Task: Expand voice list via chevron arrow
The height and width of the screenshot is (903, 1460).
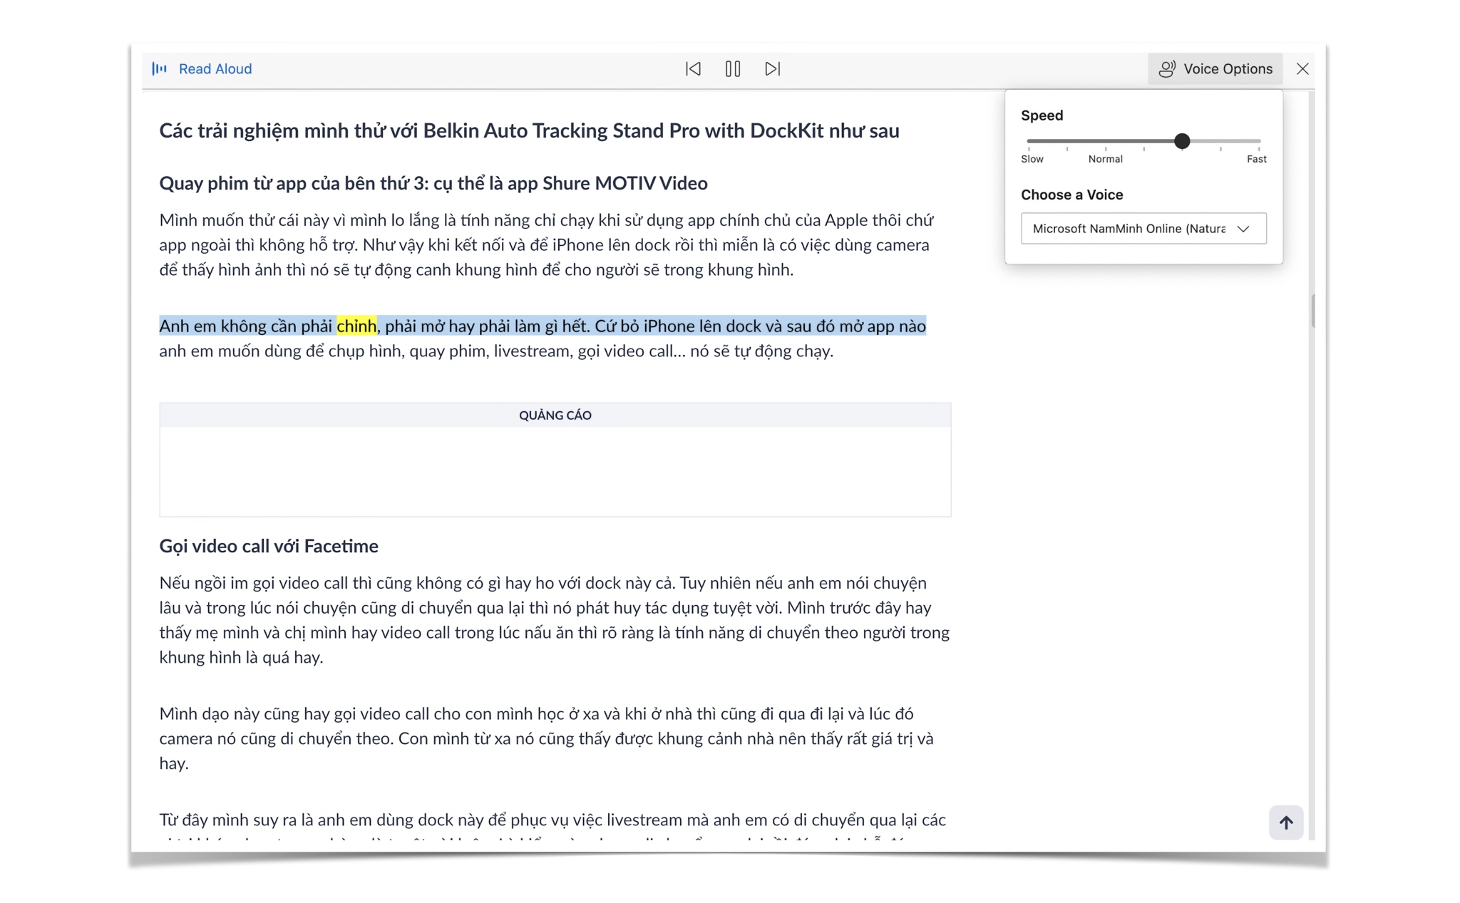Action: coord(1243,229)
